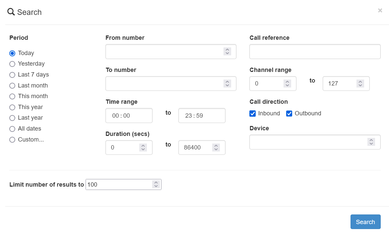The image size is (389, 238).
Task: Click the spinner arrows in To number field
Action: 227,84
